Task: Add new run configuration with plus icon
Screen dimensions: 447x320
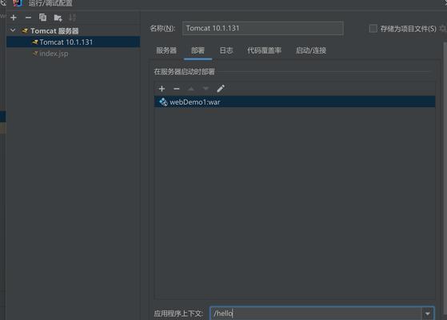Action: tap(14, 18)
